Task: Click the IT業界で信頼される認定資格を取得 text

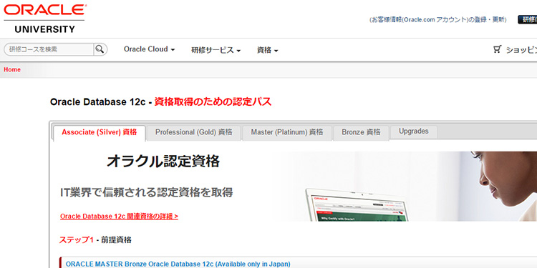Action: pyautogui.click(x=146, y=192)
